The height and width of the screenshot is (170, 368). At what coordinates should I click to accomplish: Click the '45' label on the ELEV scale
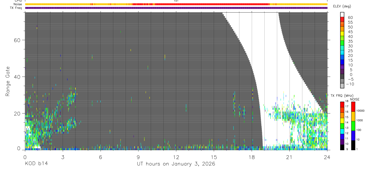click(x=350, y=32)
